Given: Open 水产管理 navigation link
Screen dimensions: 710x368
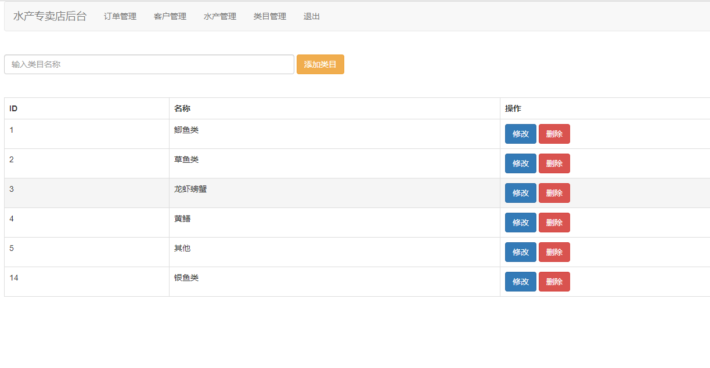Looking at the screenshot, I should coord(220,16).
